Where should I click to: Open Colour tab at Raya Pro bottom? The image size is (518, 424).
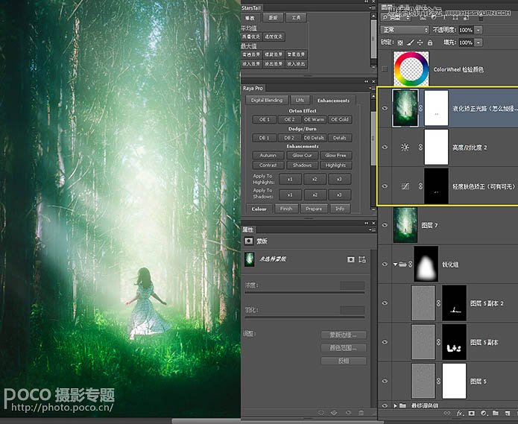259,209
